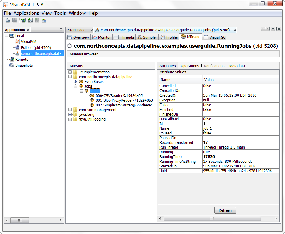Click Add JMX Connection toolbar icon
Image resolution: width=285 pixels, height=234 pixels.
pos(30,20)
